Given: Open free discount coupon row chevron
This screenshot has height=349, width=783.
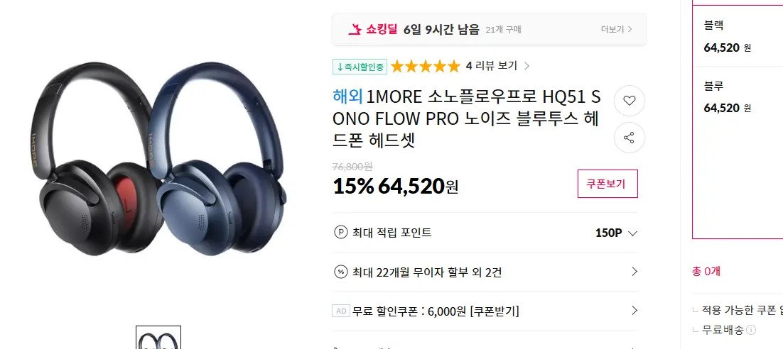Looking at the screenshot, I should point(634,311).
